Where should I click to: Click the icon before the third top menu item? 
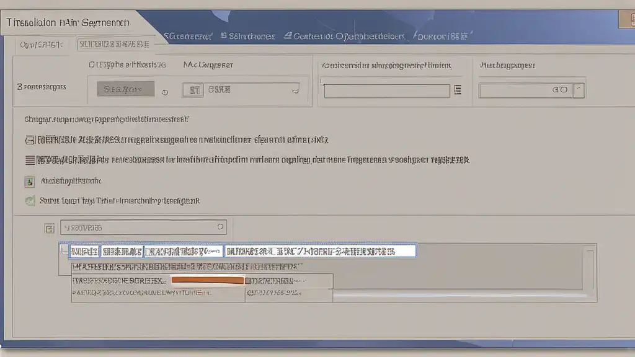pyautogui.click(x=288, y=35)
